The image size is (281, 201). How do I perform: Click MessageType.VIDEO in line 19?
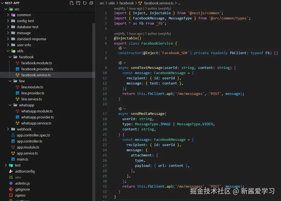(x=195, y=124)
